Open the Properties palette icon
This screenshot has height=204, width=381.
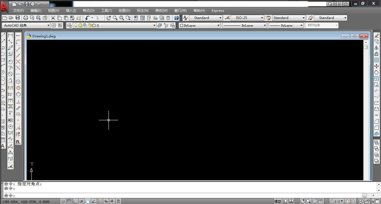click(136, 18)
